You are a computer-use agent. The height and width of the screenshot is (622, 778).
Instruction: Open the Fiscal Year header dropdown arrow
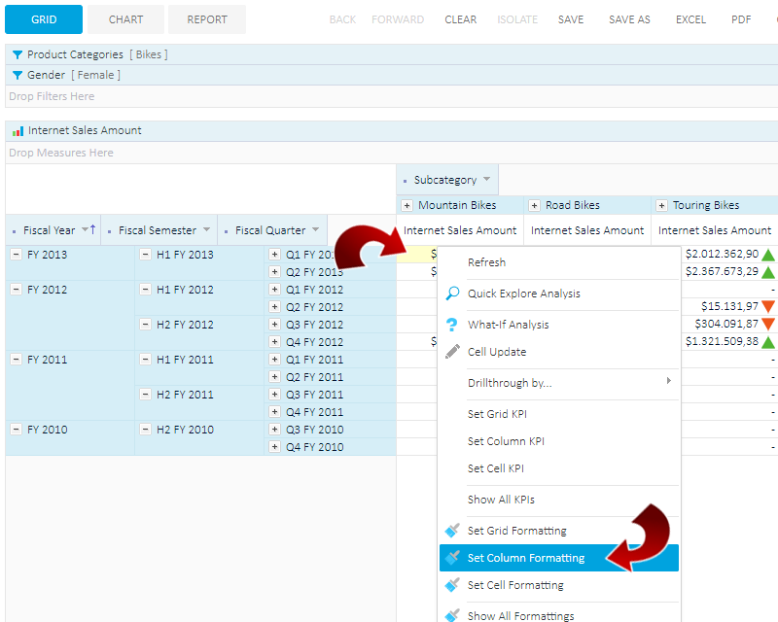pos(85,229)
